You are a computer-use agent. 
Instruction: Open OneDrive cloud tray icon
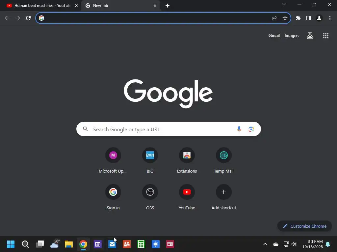[276, 244]
